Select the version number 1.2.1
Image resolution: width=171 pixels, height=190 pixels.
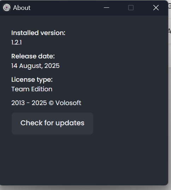click(x=17, y=42)
